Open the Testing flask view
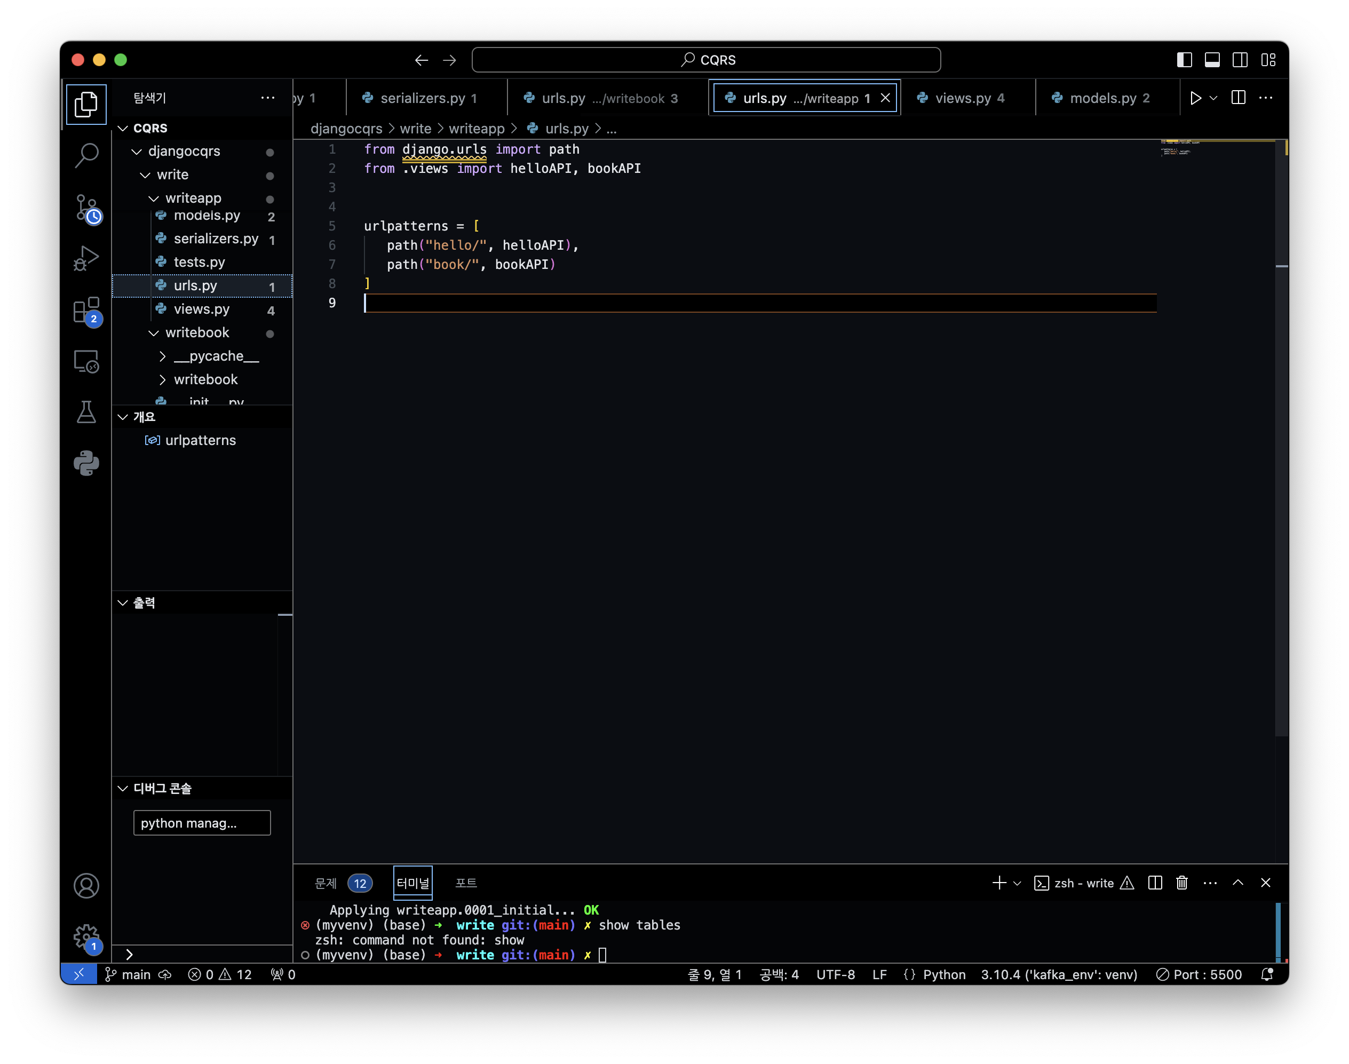 86,412
